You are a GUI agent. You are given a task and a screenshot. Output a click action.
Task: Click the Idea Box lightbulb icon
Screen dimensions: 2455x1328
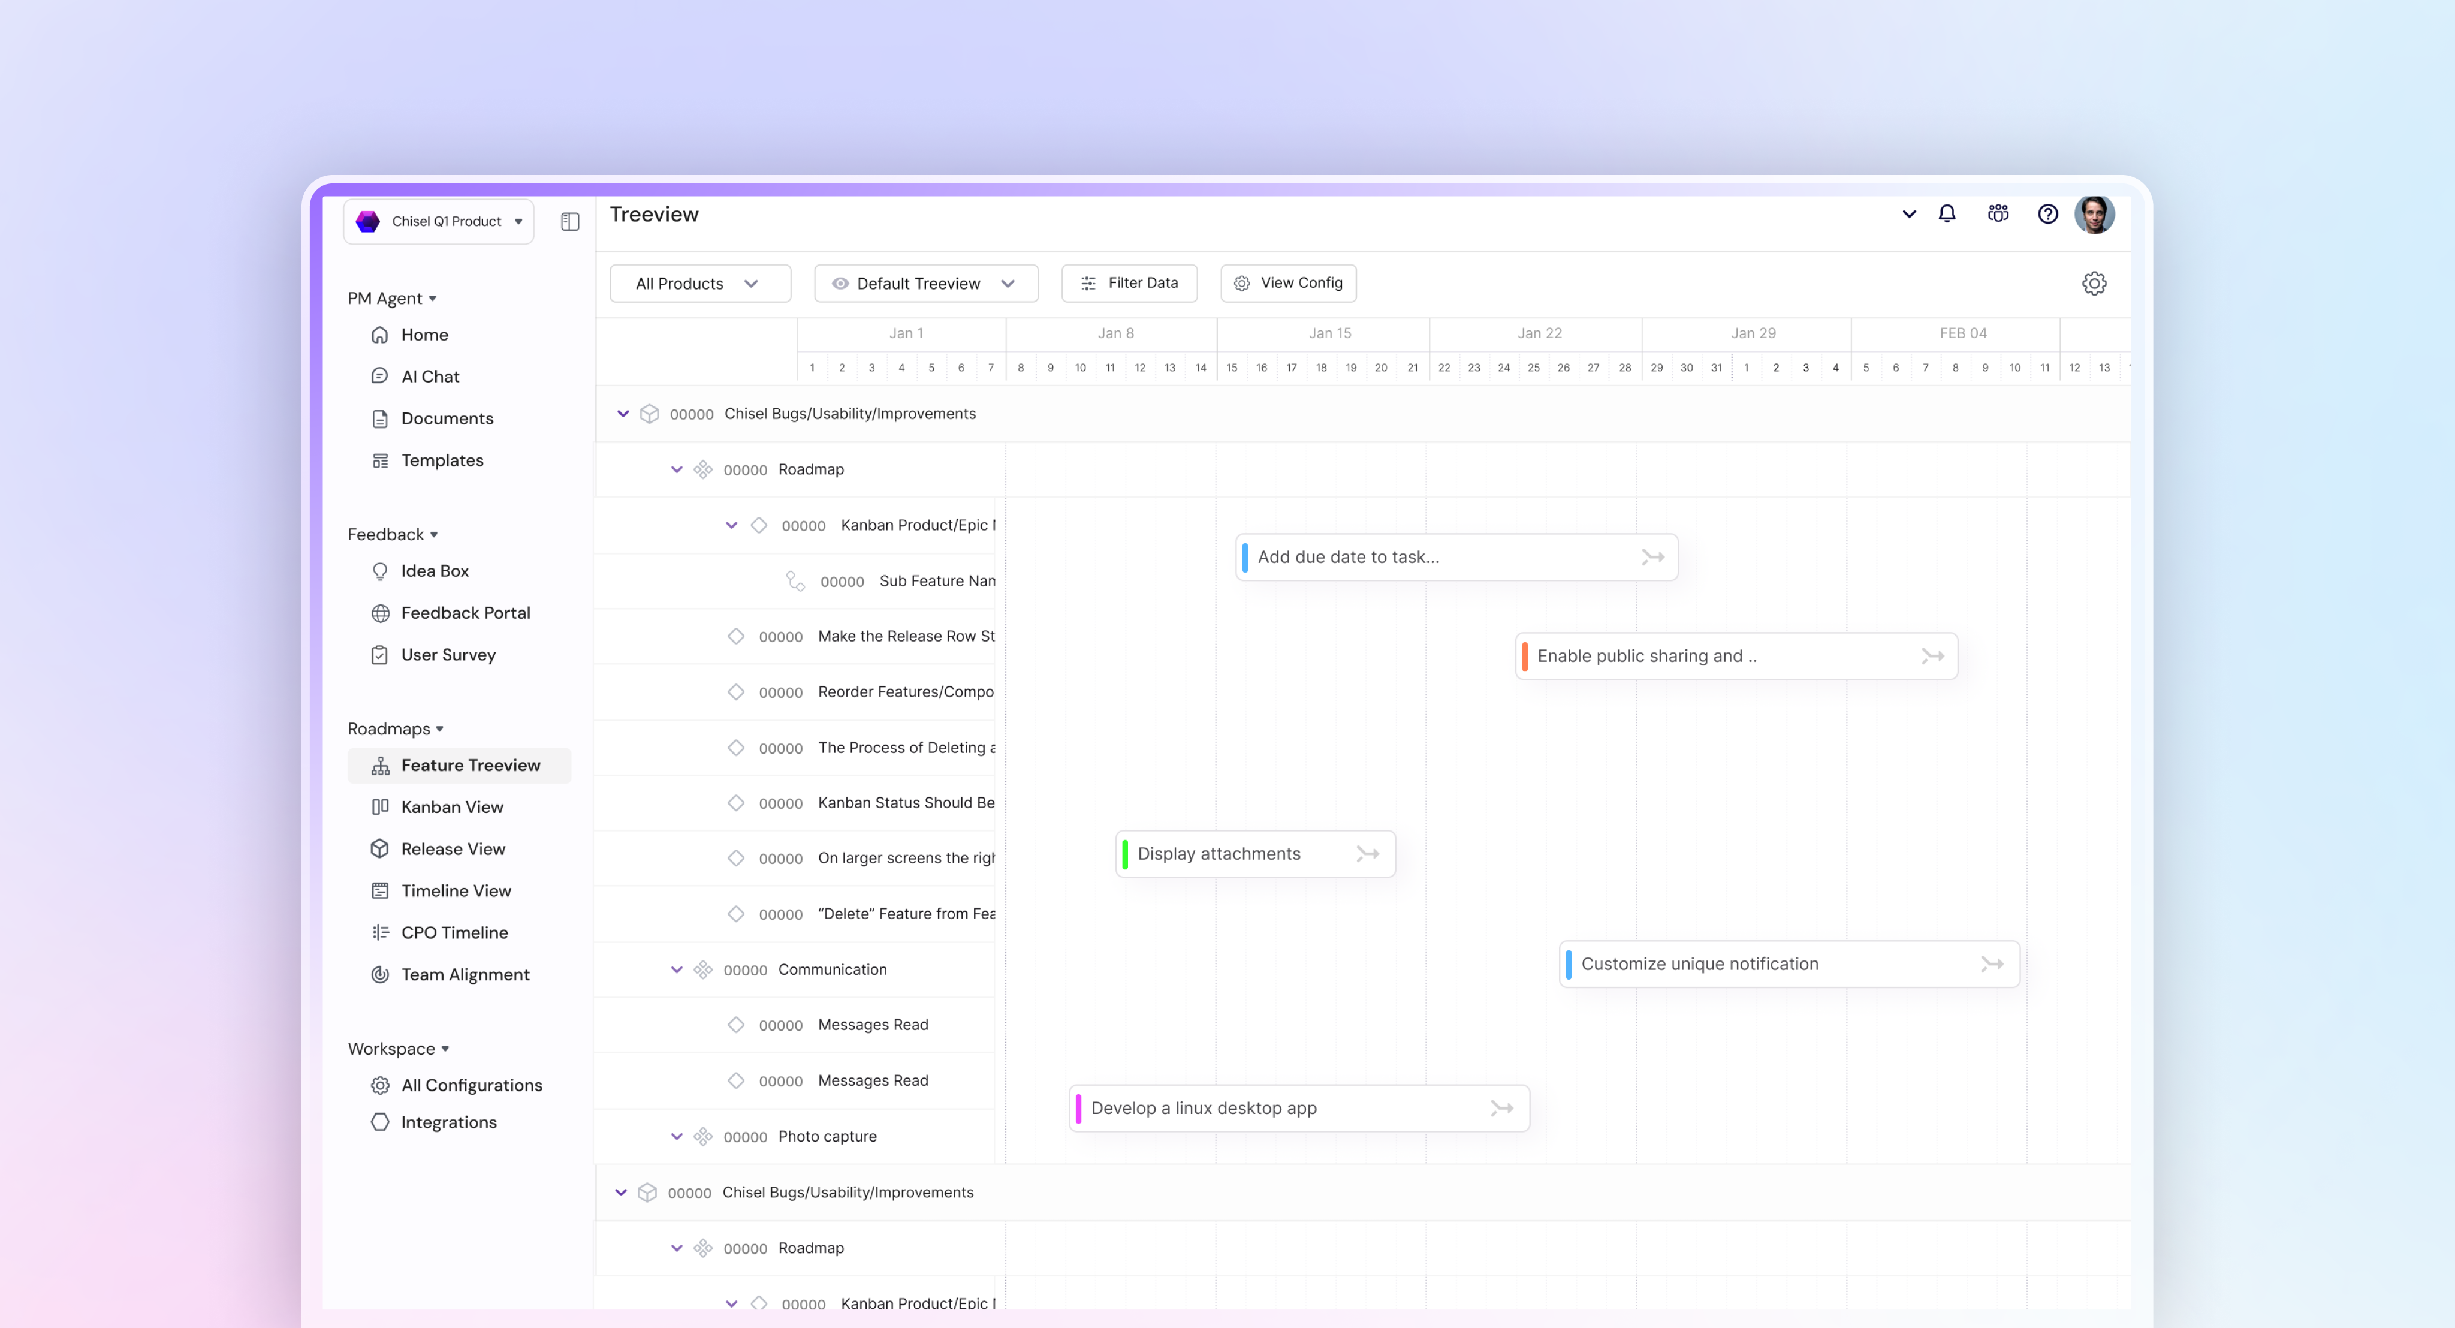tap(380, 571)
